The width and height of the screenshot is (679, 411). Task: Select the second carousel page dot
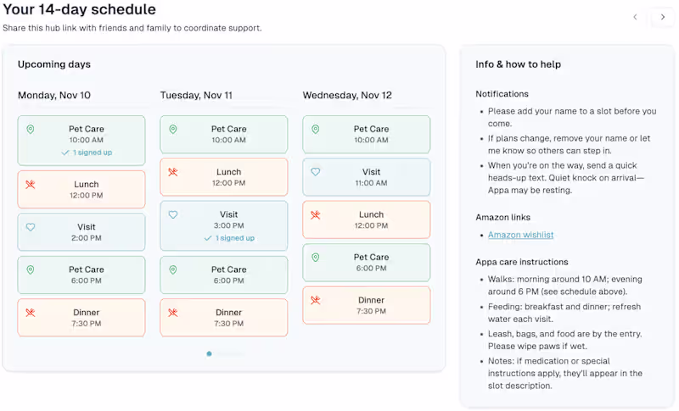click(219, 353)
